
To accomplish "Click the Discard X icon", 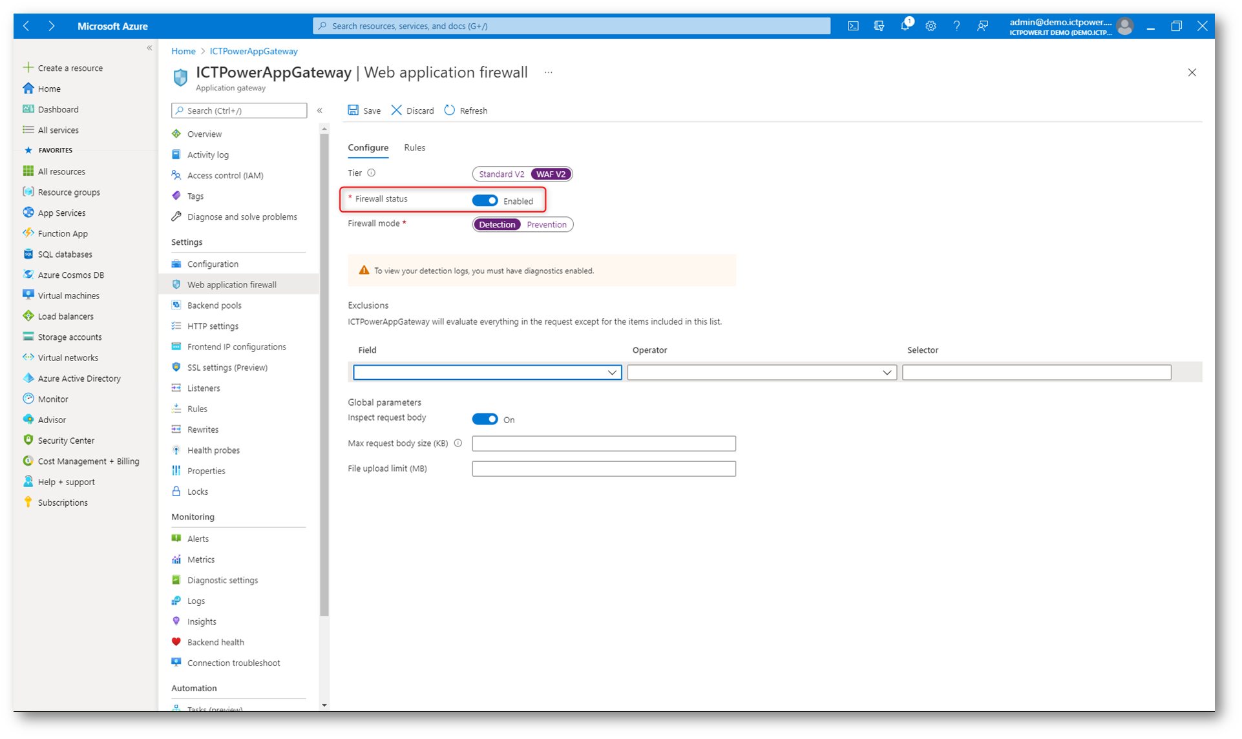I will (x=396, y=110).
